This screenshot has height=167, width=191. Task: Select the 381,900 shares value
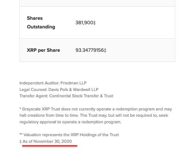click(x=84, y=22)
